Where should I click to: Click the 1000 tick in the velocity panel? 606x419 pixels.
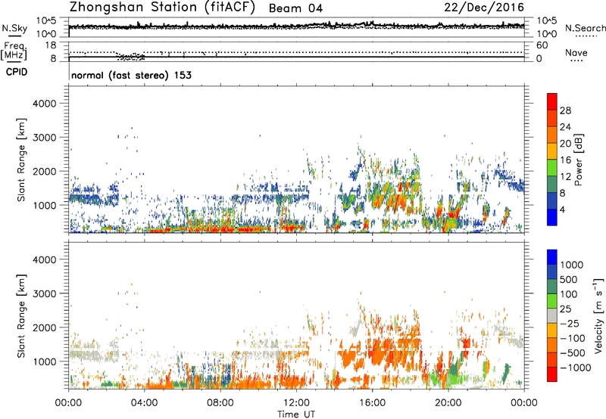pyautogui.click(x=45, y=362)
